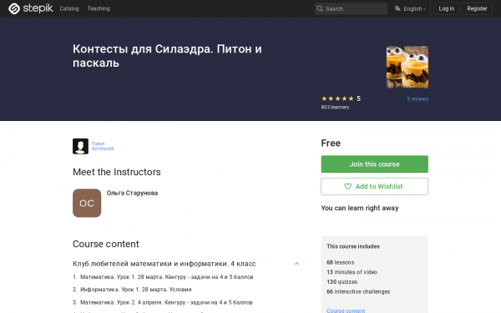This screenshot has width=501, height=313.
Task: Click the five-star rating
Action: point(337,98)
